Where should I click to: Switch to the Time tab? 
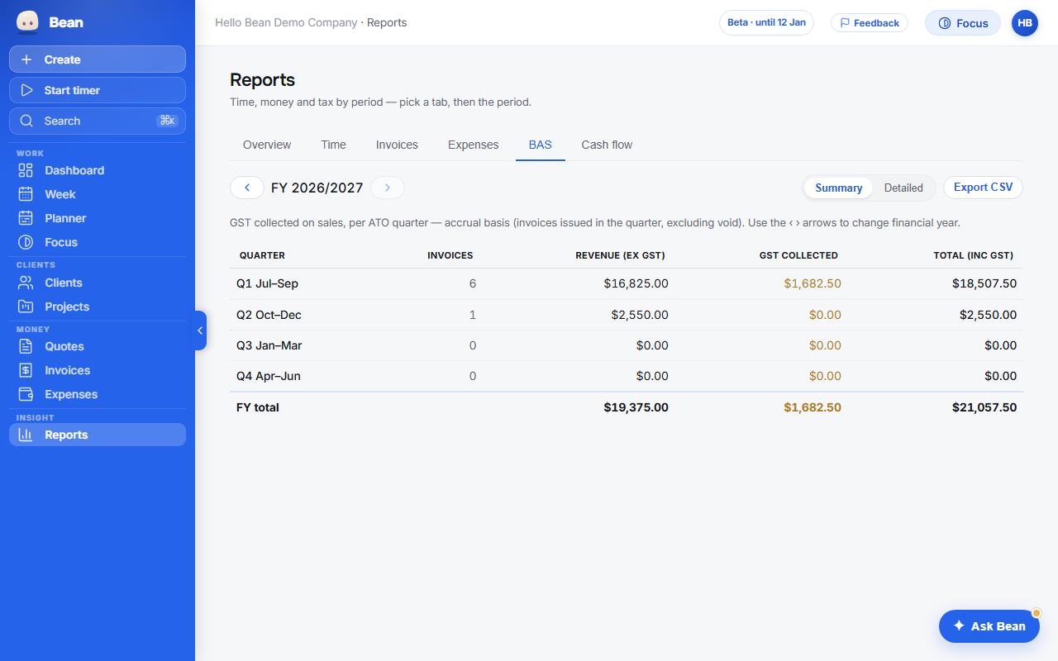tap(334, 145)
